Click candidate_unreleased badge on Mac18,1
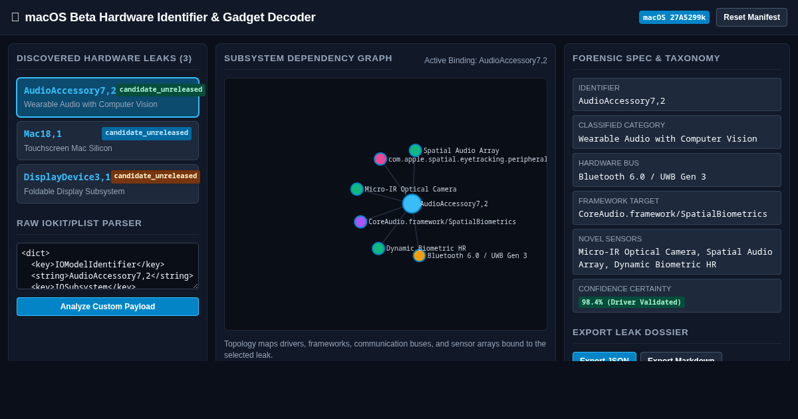This screenshot has height=419, width=798. [146, 133]
